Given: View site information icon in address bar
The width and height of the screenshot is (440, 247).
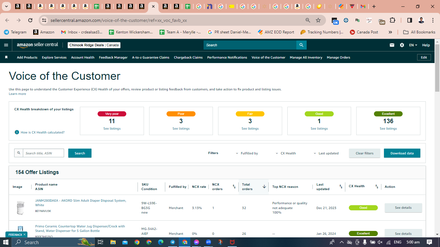Looking at the screenshot, I should click(44, 20).
